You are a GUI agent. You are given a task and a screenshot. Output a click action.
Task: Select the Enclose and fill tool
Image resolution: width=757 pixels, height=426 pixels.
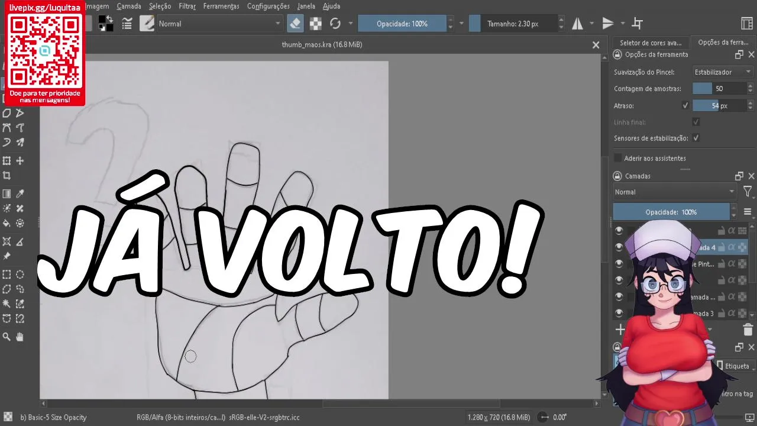tap(20, 224)
